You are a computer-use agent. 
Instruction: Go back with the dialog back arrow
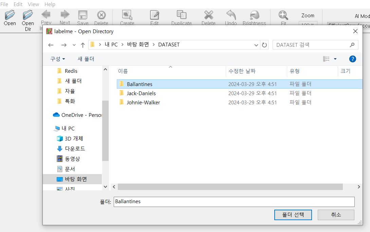pyautogui.click(x=51, y=45)
